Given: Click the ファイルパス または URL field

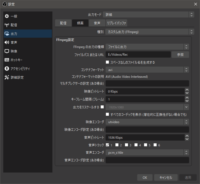Looking at the screenshot, I should (x=138, y=55).
